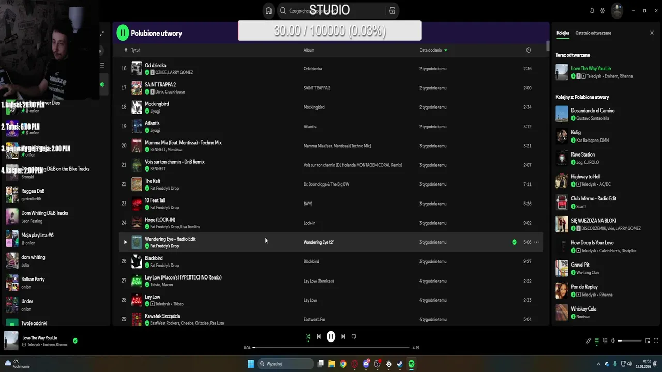Open File Explorer from taskbar
Screen dimensions: 662x372
point(332,364)
